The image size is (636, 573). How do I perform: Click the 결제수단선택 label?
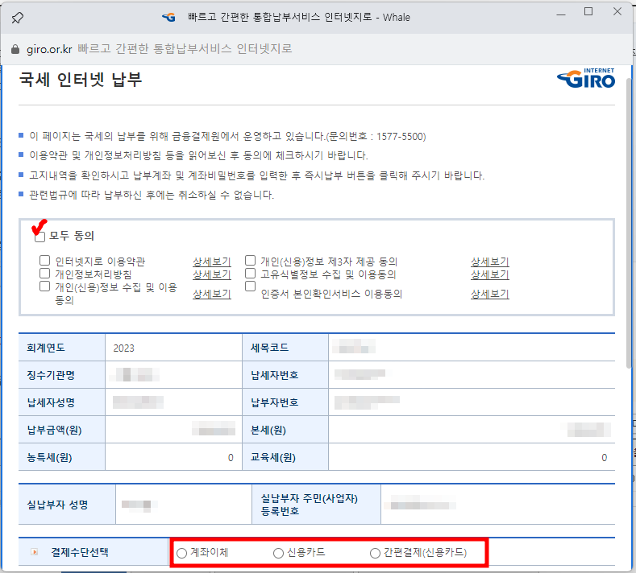[x=80, y=552]
